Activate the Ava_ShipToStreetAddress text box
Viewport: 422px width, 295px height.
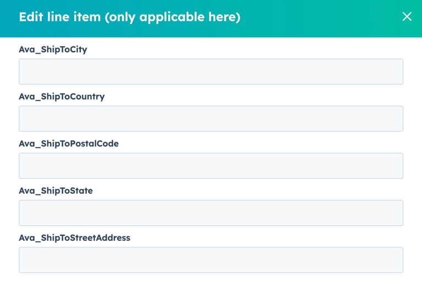pyautogui.click(x=210, y=260)
